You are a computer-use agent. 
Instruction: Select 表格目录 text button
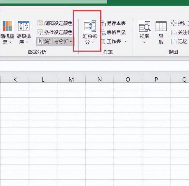click(x=116, y=33)
